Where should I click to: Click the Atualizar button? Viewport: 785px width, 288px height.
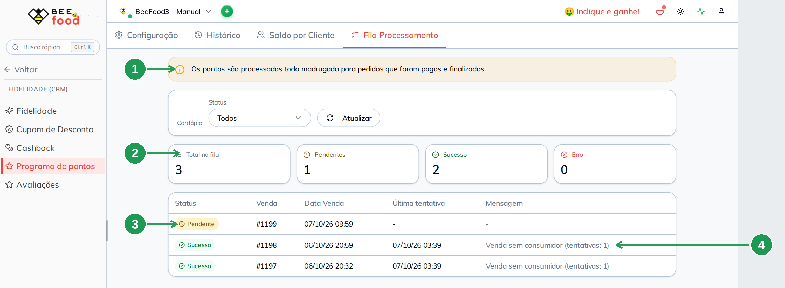[x=348, y=118]
